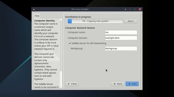Click the Close button
174x97 pixels.
(72, 84)
